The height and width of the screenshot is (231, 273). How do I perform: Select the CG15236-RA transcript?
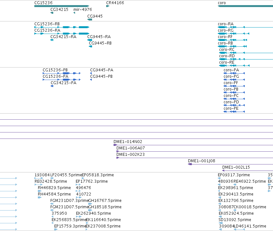tap(62, 34)
